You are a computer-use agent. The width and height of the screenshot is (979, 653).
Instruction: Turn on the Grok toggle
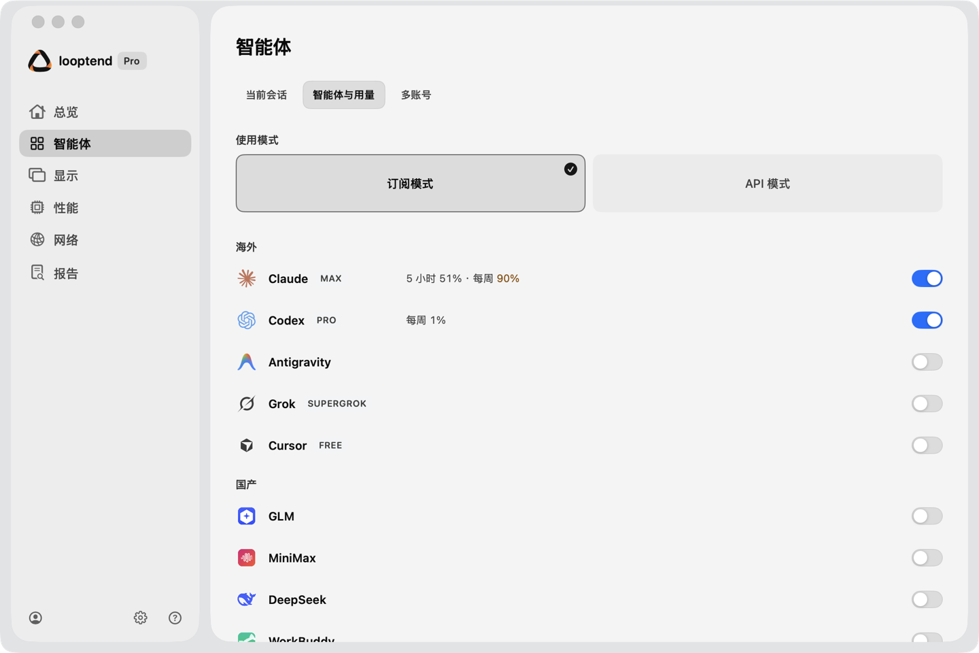[927, 403]
